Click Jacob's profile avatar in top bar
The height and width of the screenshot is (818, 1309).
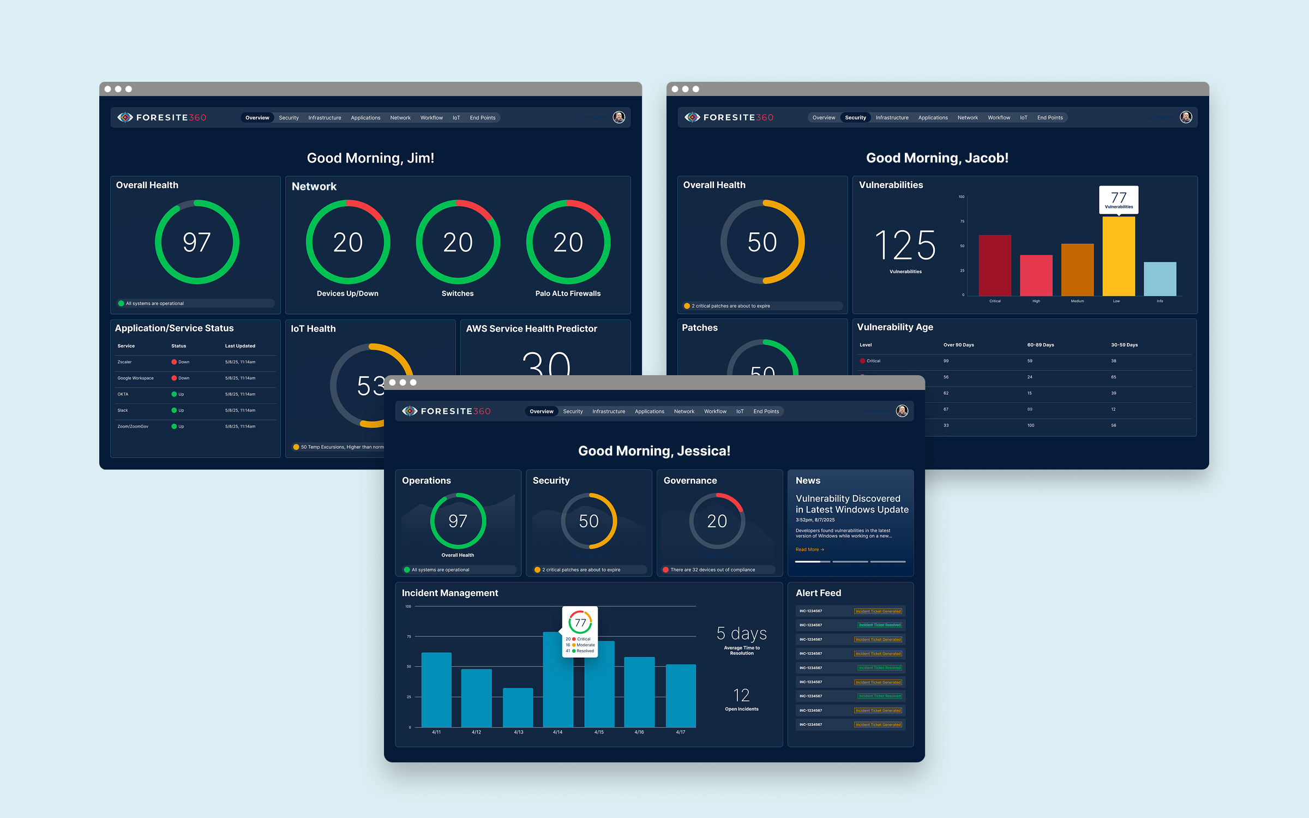(x=1186, y=117)
